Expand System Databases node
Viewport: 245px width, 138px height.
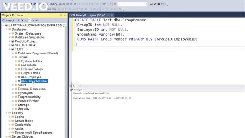[10, 33]
